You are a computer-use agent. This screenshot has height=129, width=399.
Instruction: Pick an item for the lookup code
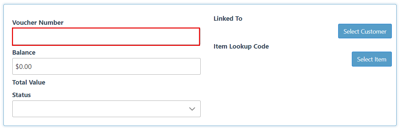coord(372,59)
